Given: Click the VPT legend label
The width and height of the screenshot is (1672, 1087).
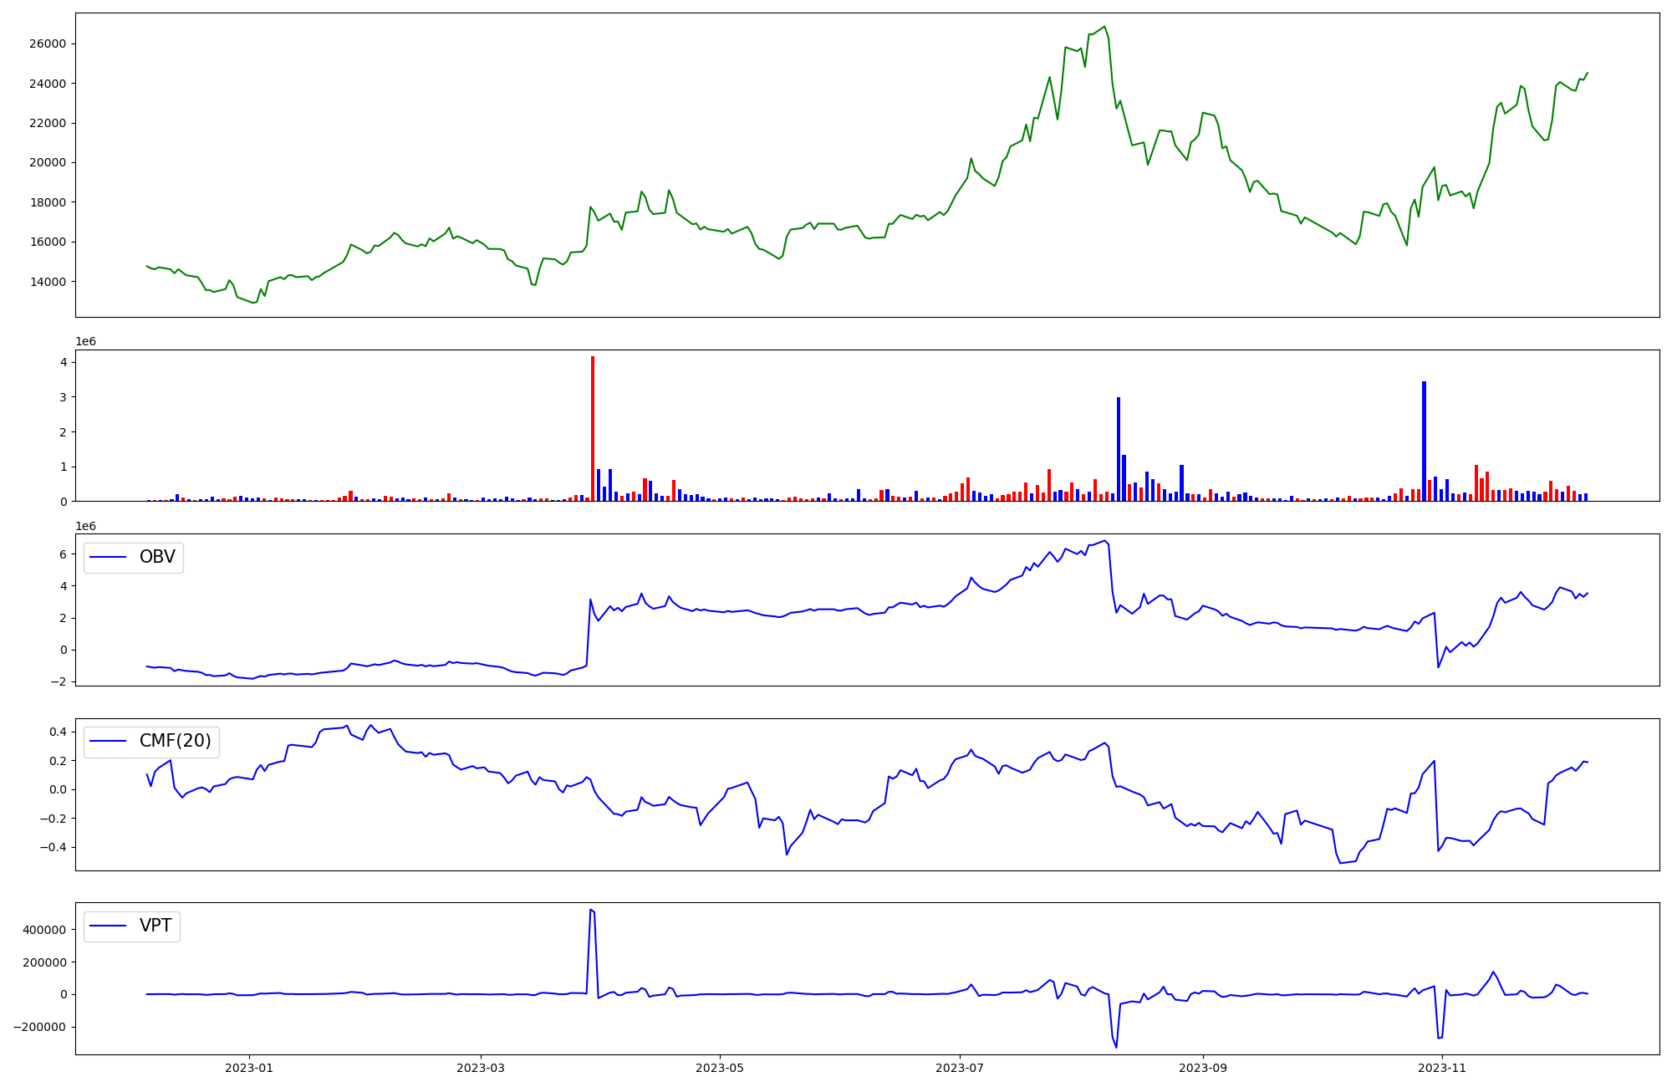Looking at the screenshot, I should (x=155, y=926).
